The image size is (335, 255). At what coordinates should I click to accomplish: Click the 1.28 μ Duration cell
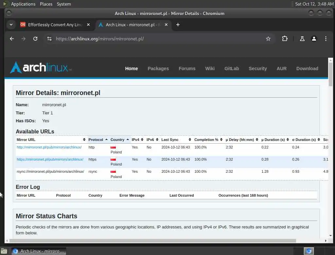pyautogui.click(x=265, y=172)
